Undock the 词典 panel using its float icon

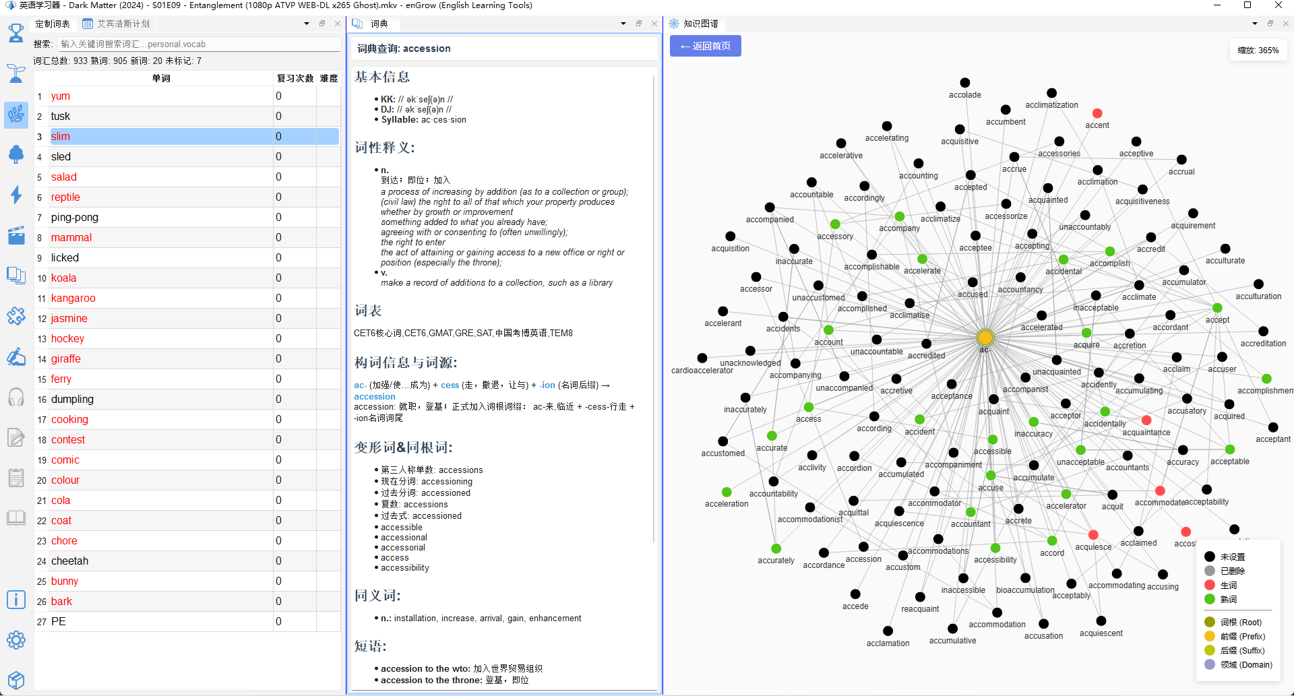point(639,24)
